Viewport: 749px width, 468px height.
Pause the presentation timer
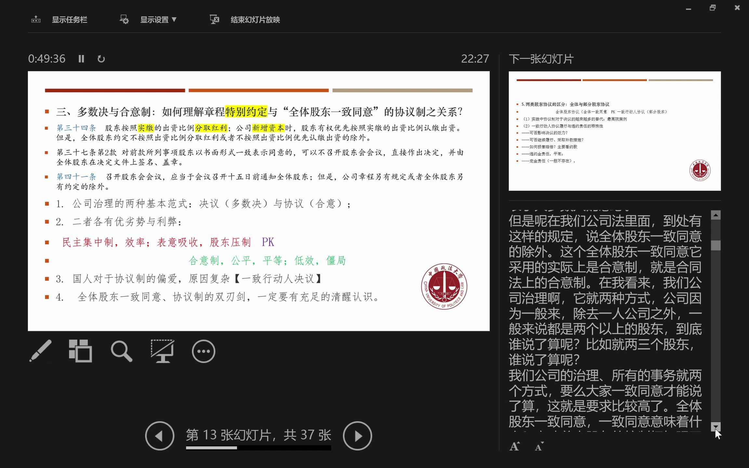[81, 59]
